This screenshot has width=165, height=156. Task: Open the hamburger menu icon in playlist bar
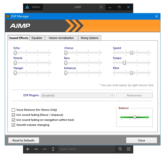(x=129, y=149)
